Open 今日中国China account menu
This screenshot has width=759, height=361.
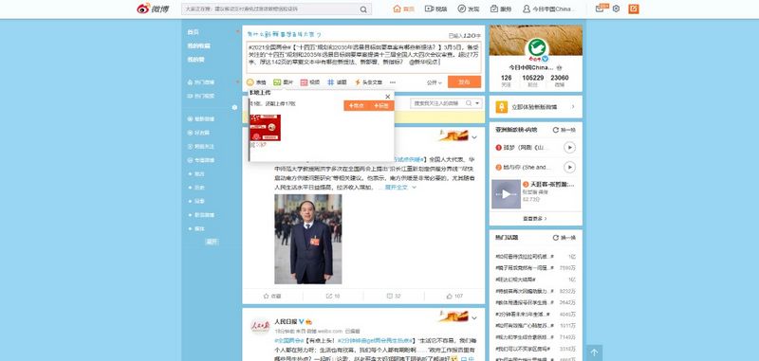coord(548,9)
